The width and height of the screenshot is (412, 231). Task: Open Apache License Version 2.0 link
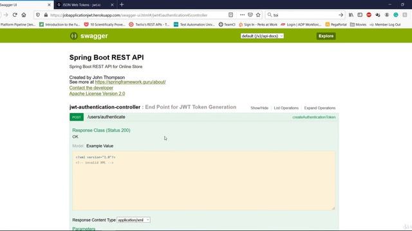tap(97, 94)
